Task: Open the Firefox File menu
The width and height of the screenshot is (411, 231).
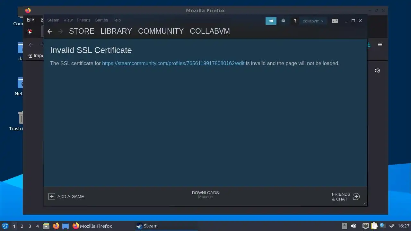Action: pyautogui.click(x=31, y=20)
